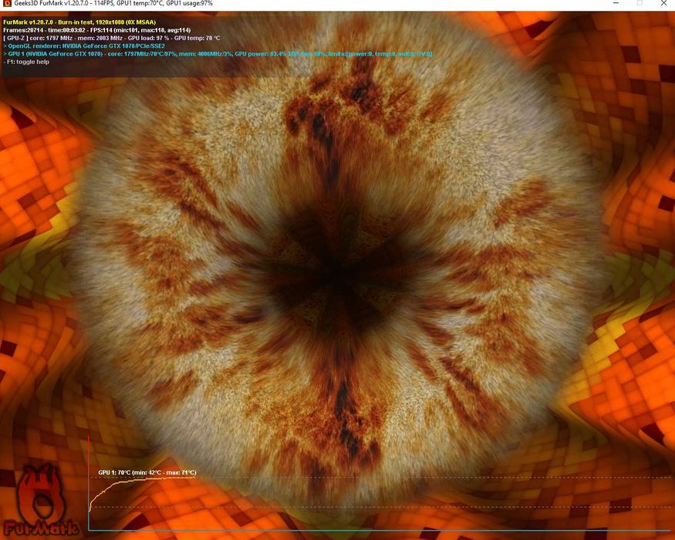This screenshot has height=540, width=675.
Task: Click the 'OpenGL renderer: NVIDIA GeForce GTX 1070' line
Action: coord(84,46)
